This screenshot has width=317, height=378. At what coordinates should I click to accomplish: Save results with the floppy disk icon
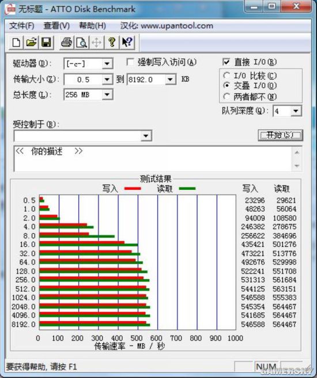point(46,43)
